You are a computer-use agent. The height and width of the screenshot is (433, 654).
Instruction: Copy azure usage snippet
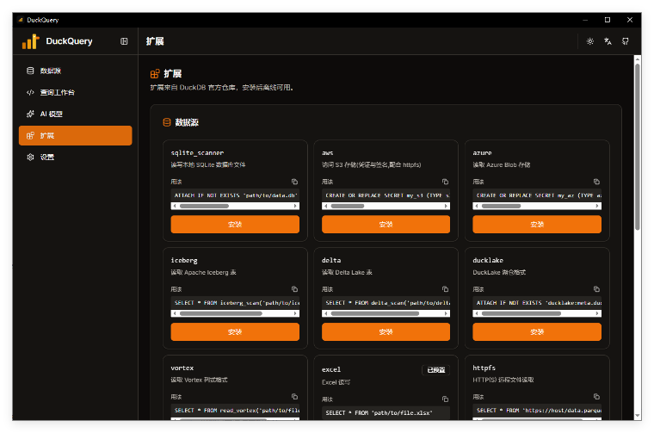click(x=596, y=182)
